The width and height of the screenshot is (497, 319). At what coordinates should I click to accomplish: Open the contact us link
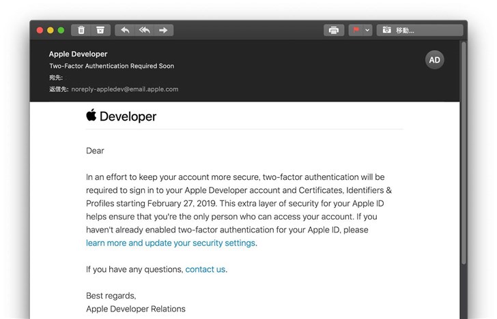205,269
